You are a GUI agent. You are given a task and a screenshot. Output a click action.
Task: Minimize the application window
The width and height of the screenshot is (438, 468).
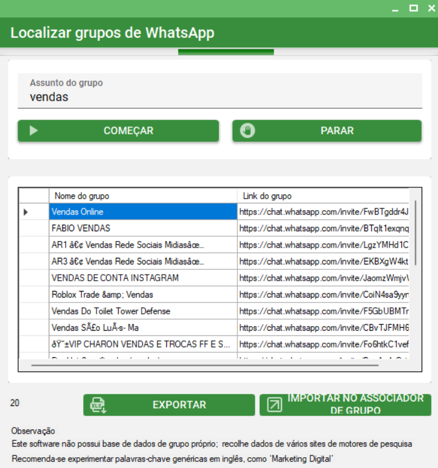coord(395,8)
